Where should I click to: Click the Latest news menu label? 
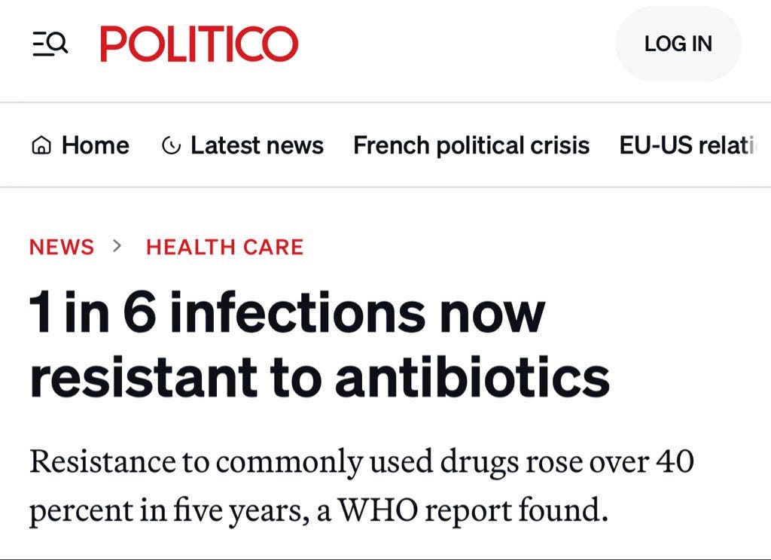tap(257, 145)
